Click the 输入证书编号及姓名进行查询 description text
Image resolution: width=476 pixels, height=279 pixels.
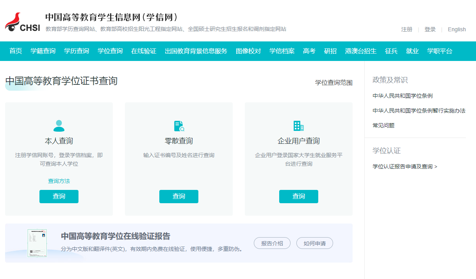coord(179,155)
